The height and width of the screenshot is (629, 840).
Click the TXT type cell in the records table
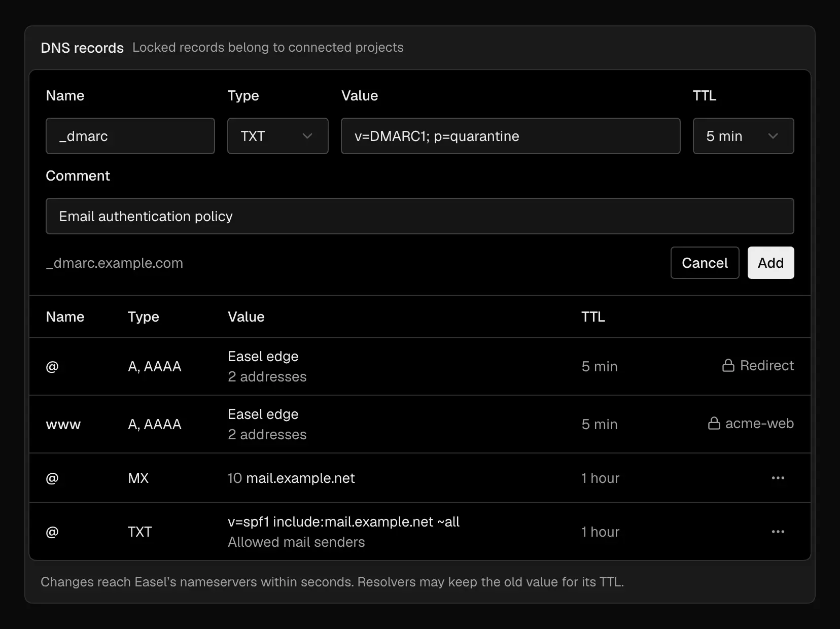pyautogui.click(x=139, y=532)
